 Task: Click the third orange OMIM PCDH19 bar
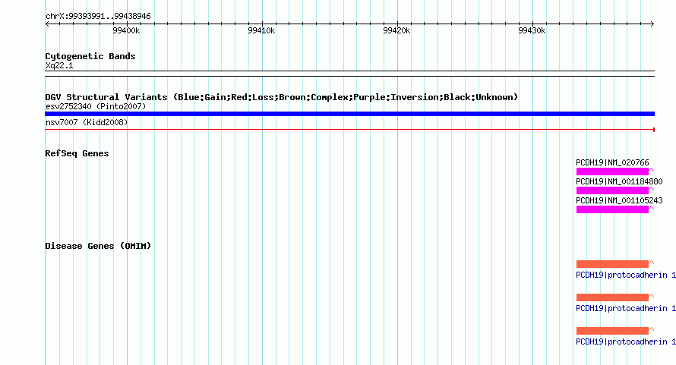pyautogui.click(x=613, y=331)
